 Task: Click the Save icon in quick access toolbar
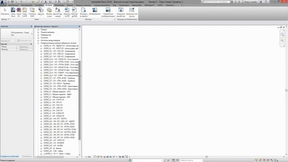(12, 2)
